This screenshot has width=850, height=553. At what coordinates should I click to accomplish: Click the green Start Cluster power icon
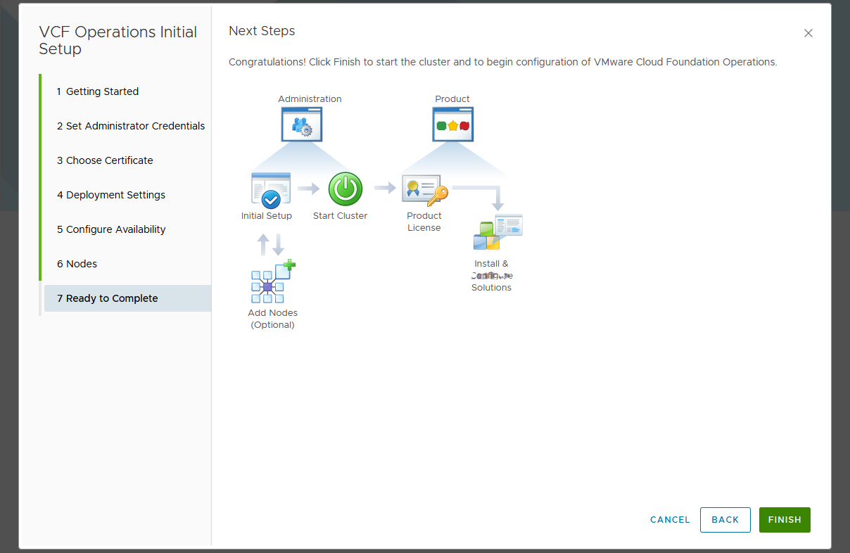point(345,189)
